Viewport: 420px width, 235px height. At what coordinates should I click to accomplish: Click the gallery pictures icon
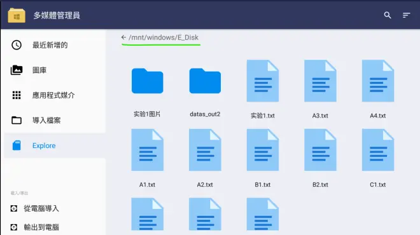(x=17, y=70)
